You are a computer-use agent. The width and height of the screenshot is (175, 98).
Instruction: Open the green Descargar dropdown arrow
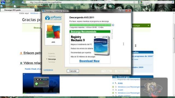tap(148, 26)
